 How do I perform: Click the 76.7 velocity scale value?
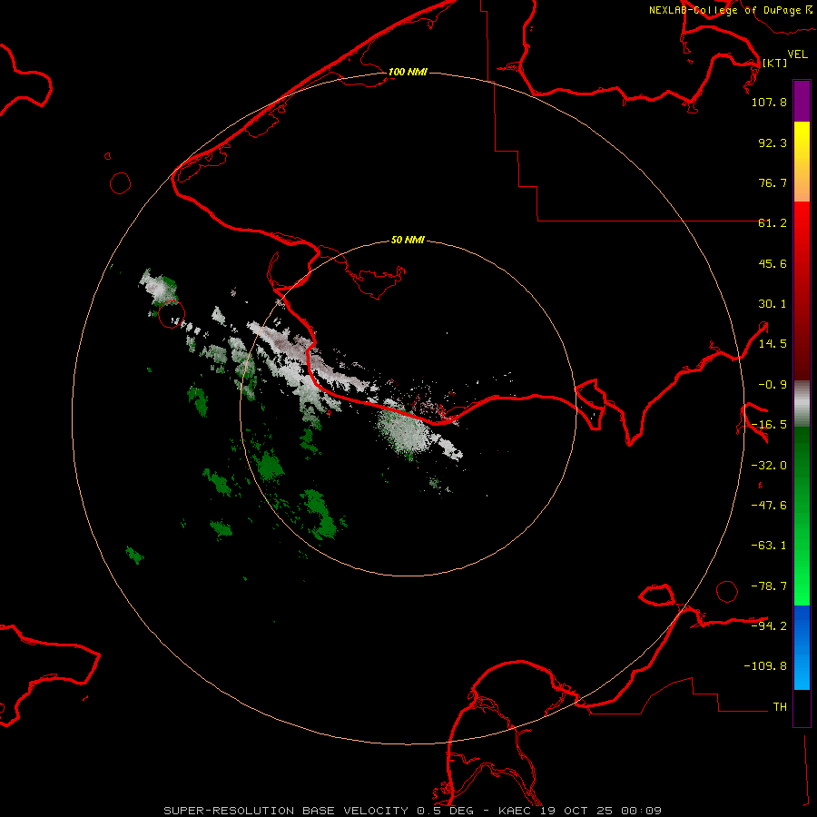(x=773, y=182)
